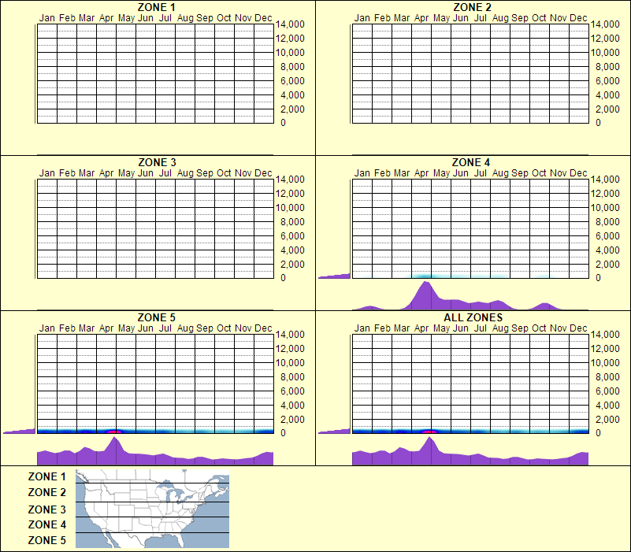Click 6,000 axis value in ZONE 3 chart

tap(292, 235)
